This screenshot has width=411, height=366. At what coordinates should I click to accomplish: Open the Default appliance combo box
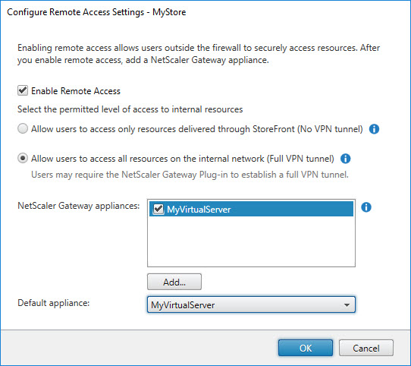click(x=251, y=304)
